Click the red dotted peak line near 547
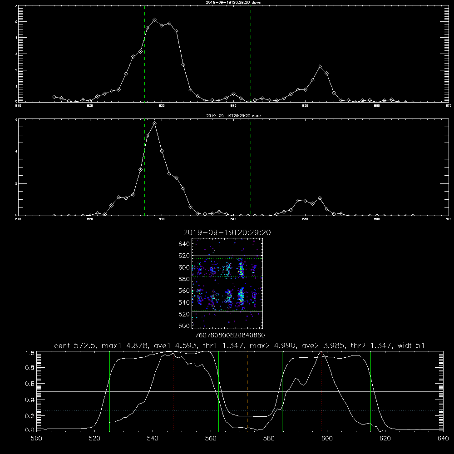The width and height of the screenshot is (454, 454). (x=173, y=391)
